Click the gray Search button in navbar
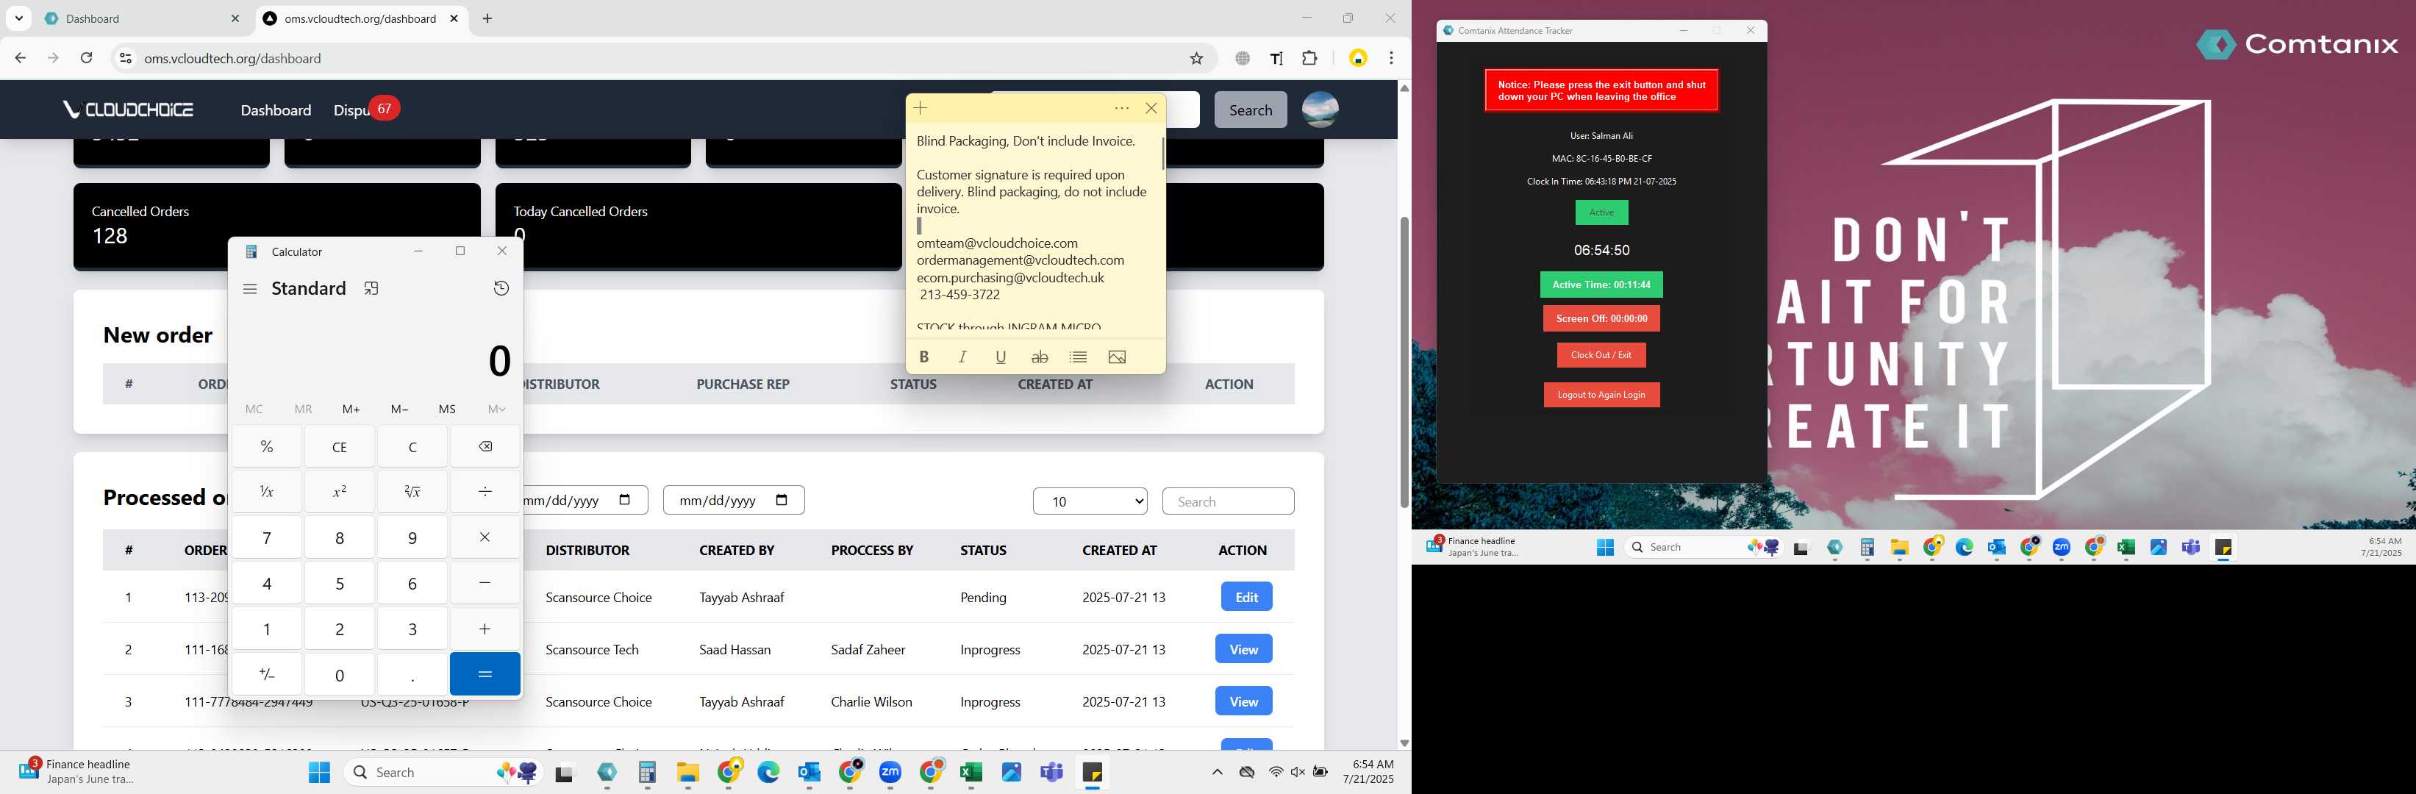 point(1251,110)
